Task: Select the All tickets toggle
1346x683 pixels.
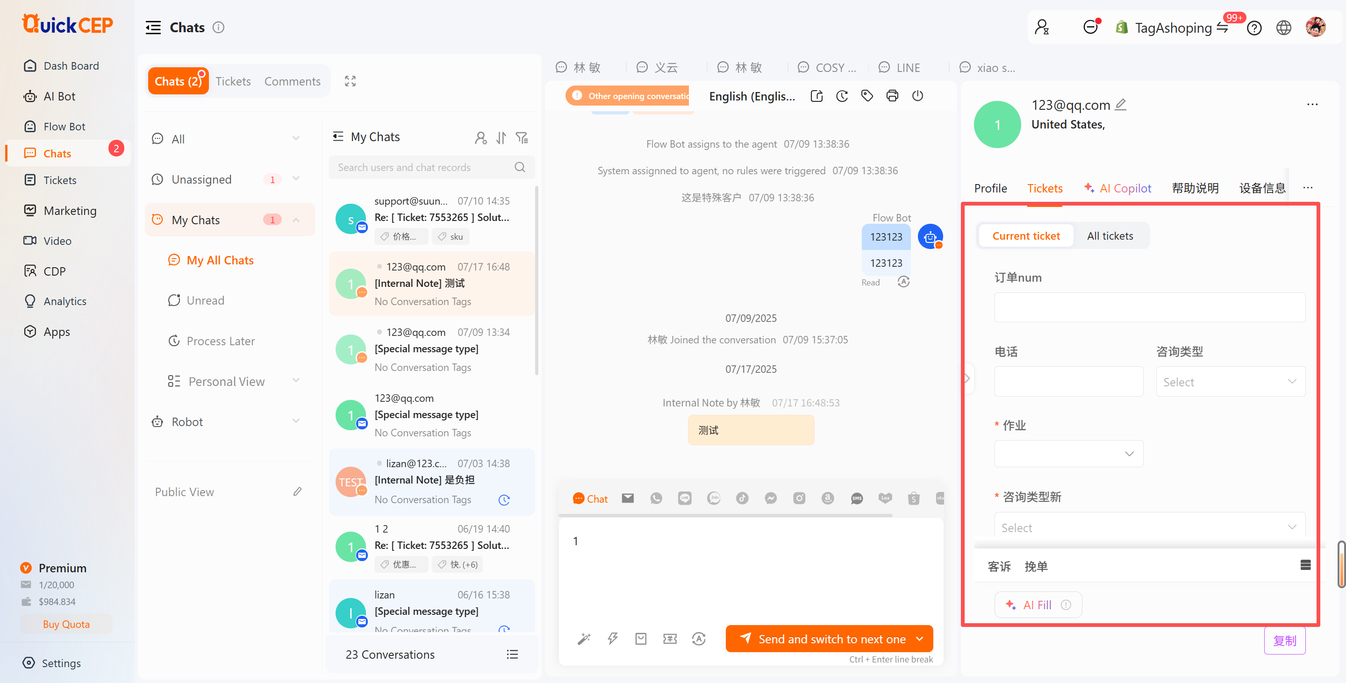Action: point(1110,236)
